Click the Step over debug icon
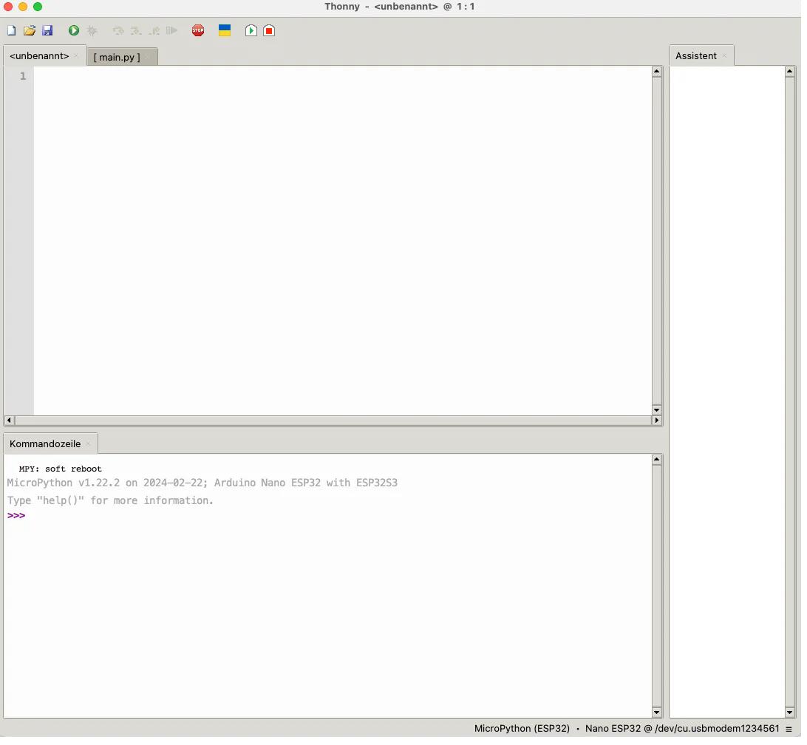Screen dimensions: 807x745 tap(118, 30)
